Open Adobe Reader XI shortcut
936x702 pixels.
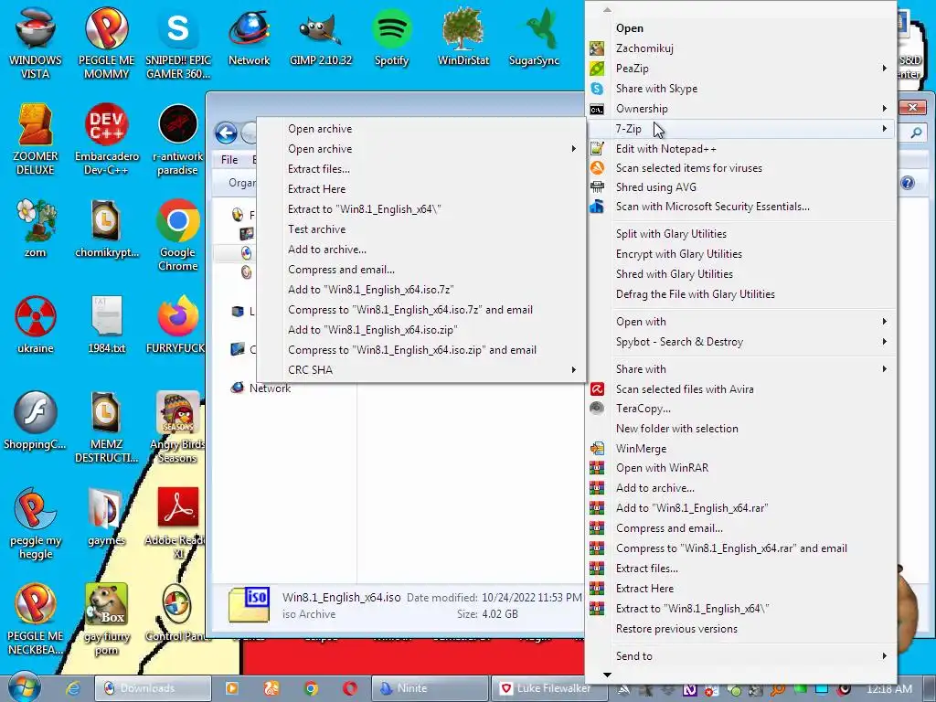[178, 524]
